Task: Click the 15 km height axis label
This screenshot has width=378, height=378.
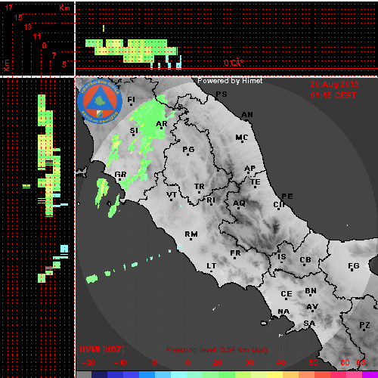Action: click(x=18, y=17)
